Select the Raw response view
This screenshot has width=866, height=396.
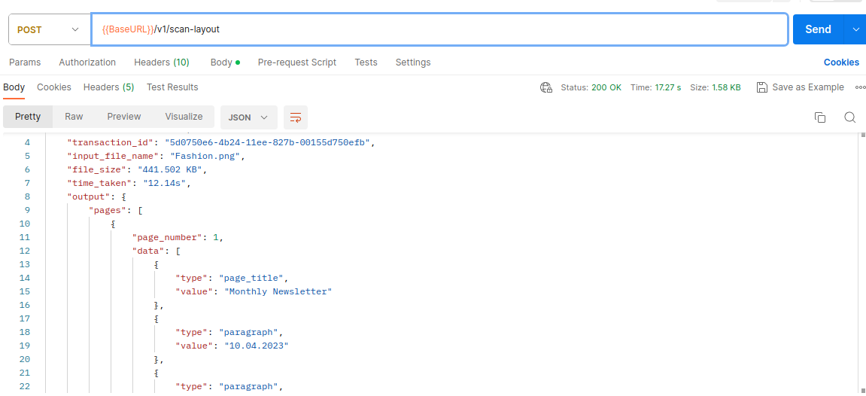[74, 117]
